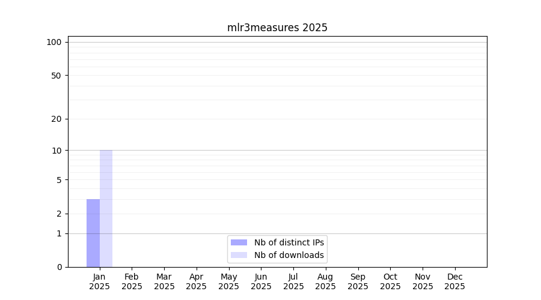Screen dimensions: 541x300
Task: Click the Oct 2025 x-axis label
Action: click(390, 281)
